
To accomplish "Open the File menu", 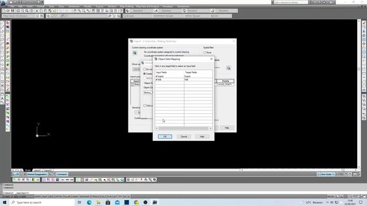I will pyautogui.click(x=12, y=6).
